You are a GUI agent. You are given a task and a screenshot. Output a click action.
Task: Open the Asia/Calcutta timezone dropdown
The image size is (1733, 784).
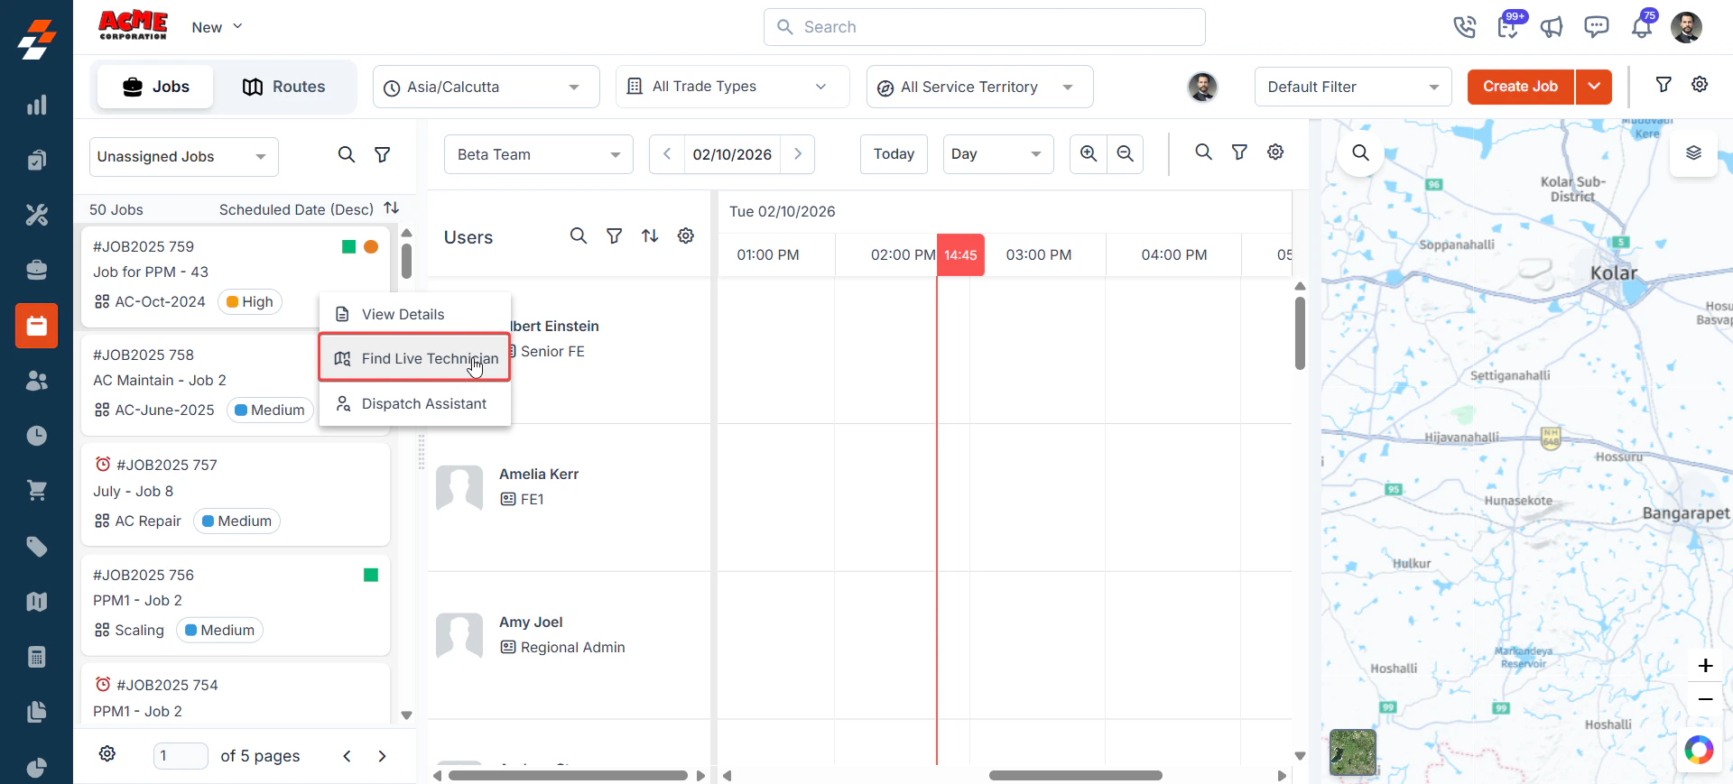pyautogui.click(x=487, y=87)
